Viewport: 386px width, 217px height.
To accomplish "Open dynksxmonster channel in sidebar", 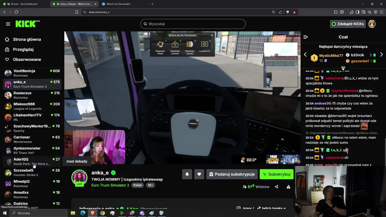I will (x=32, y=150).
